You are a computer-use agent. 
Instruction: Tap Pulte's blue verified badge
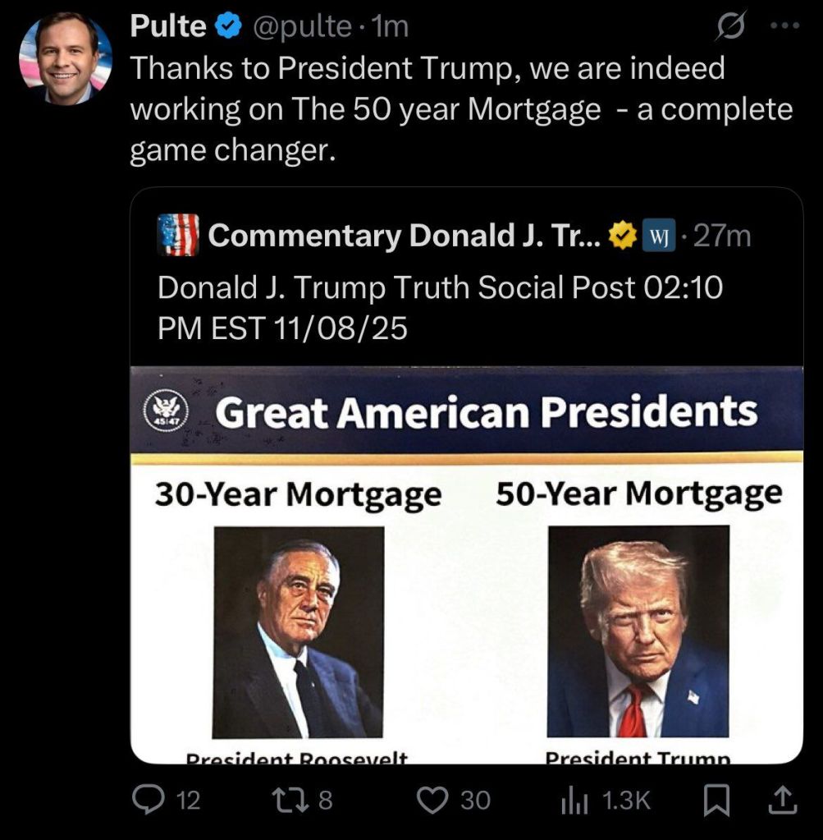click(x=227, y=27)
